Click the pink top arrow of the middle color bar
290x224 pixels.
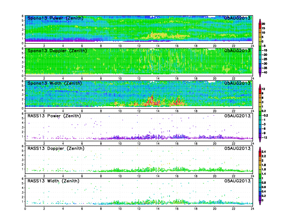260,87
